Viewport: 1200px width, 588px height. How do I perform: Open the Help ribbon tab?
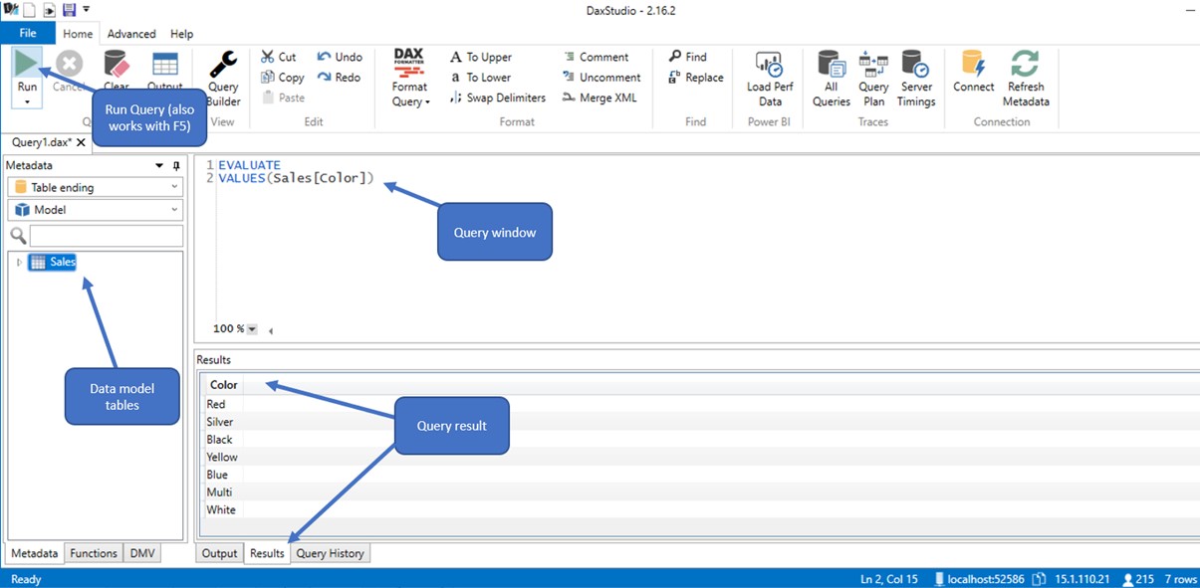(181, 34)
